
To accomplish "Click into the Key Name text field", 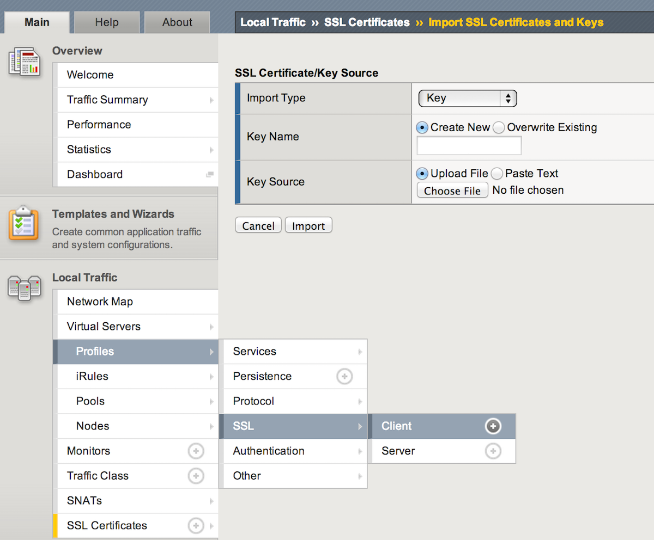I will coord(469,146).
